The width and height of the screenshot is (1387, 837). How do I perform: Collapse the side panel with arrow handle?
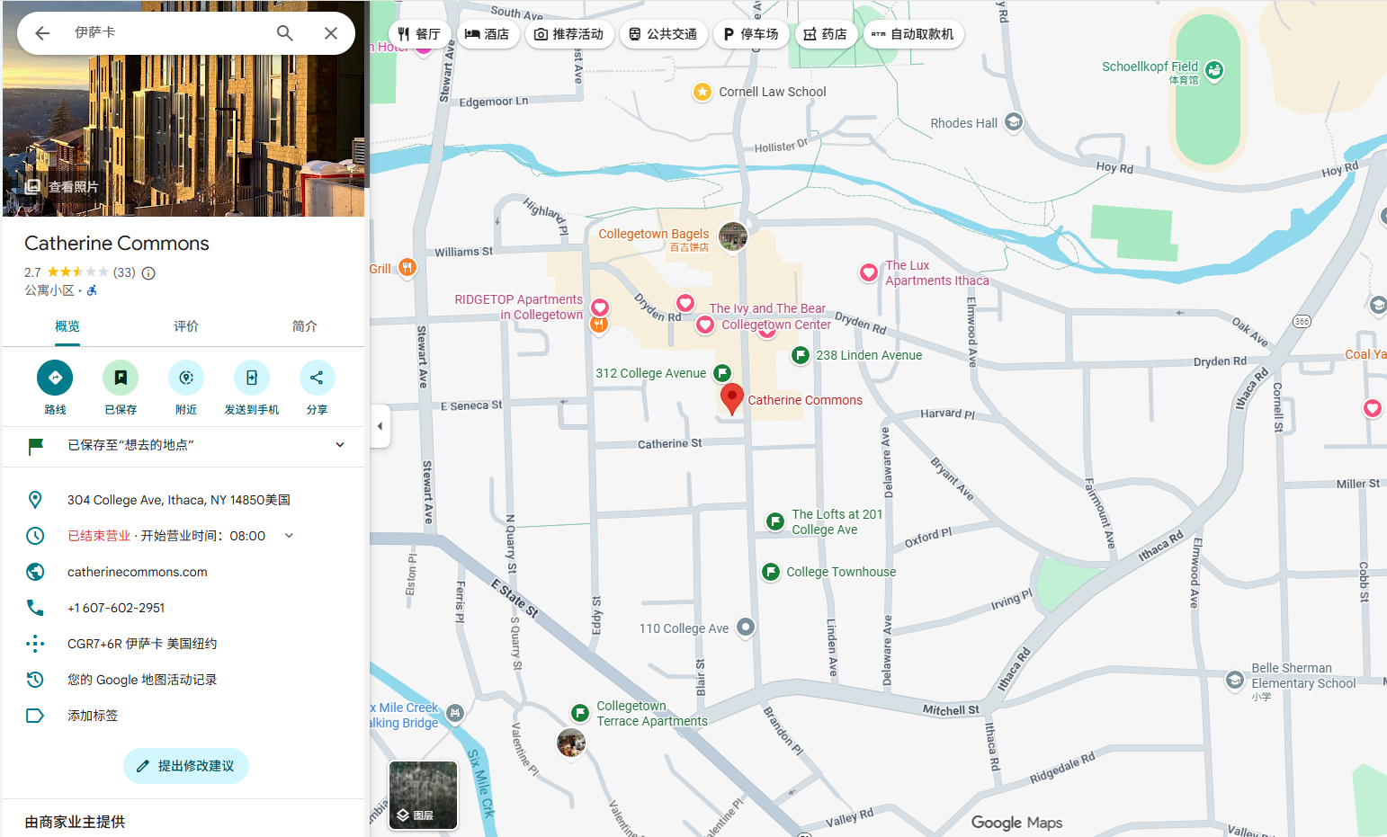click(380, 426)
